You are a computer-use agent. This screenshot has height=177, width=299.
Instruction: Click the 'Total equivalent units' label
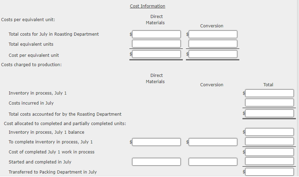31,44
